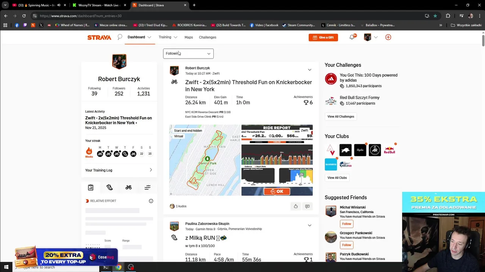Image resolution: width=485 pixels, height=272 pixels.
Task: Expand options on Robert Burczyk's activity
Action: tap(310, 70)
